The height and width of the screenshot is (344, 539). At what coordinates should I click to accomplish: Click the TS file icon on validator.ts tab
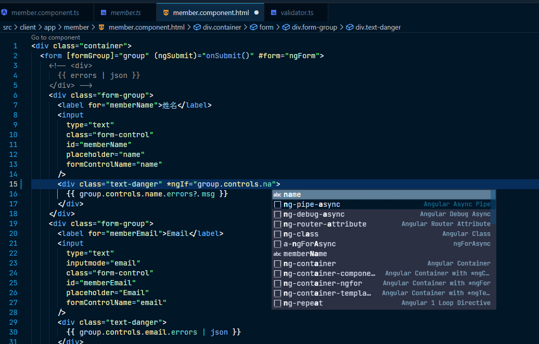pyautogui.click(x=273, y=12)
